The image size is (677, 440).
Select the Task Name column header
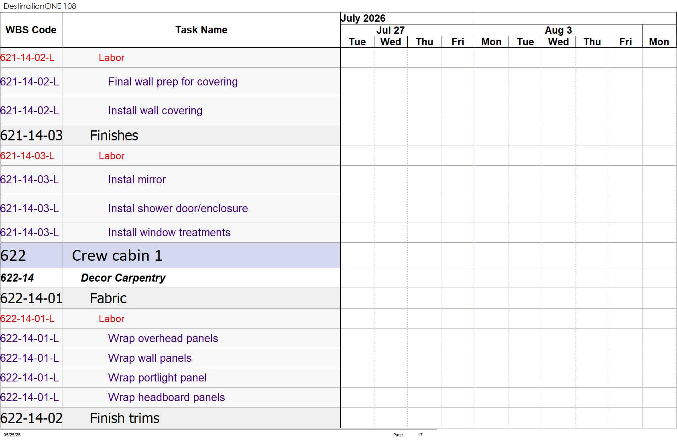click(x=201, y=30)
